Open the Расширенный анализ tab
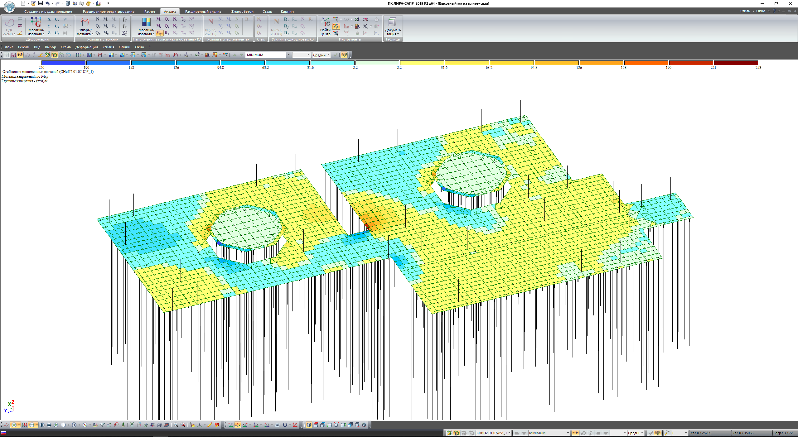Screen dimensions: 798x437 click(x=203, y=12)
